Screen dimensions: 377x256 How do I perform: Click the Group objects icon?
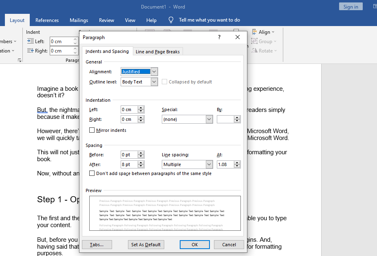tap(254, 41)
